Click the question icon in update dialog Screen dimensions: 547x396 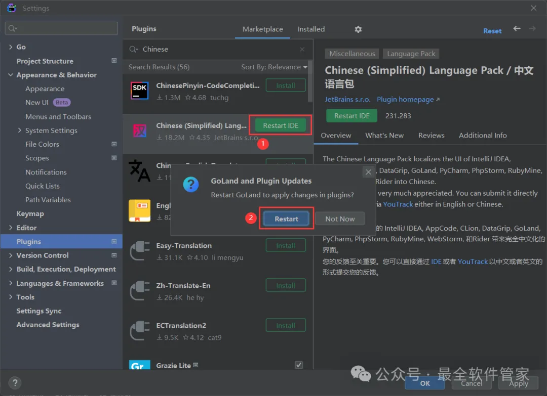tap(191, 184)
